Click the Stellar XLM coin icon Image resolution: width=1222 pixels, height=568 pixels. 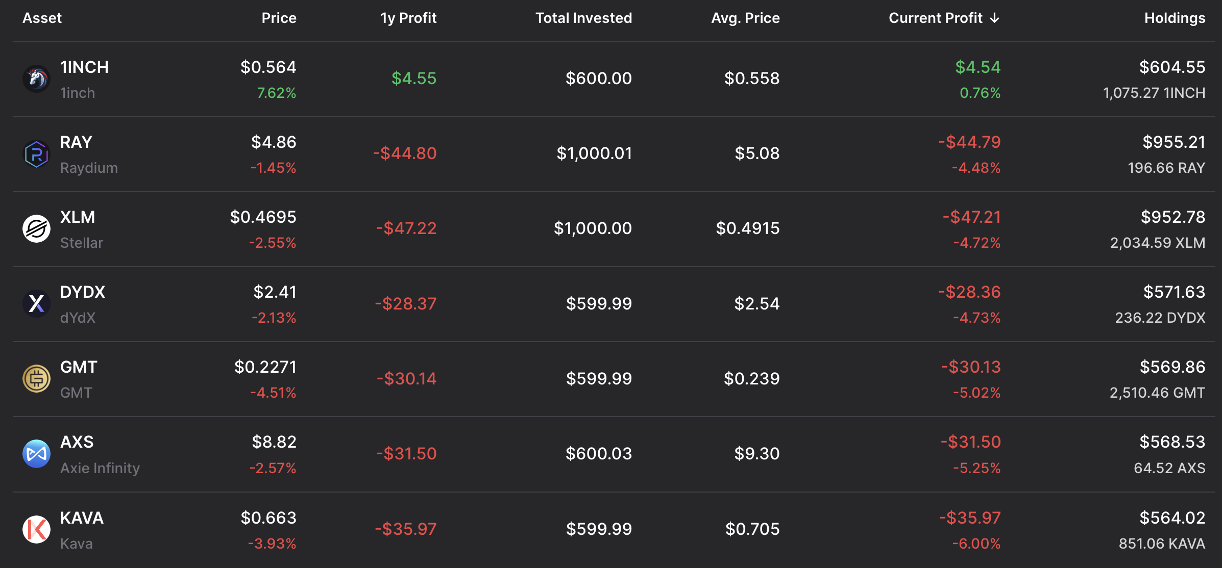pos(37,229)
